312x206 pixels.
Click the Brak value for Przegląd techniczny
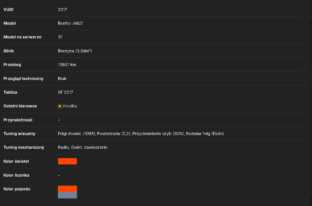62,79
